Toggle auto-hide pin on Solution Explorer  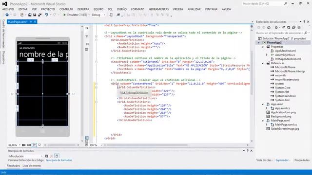pos(304,21)
